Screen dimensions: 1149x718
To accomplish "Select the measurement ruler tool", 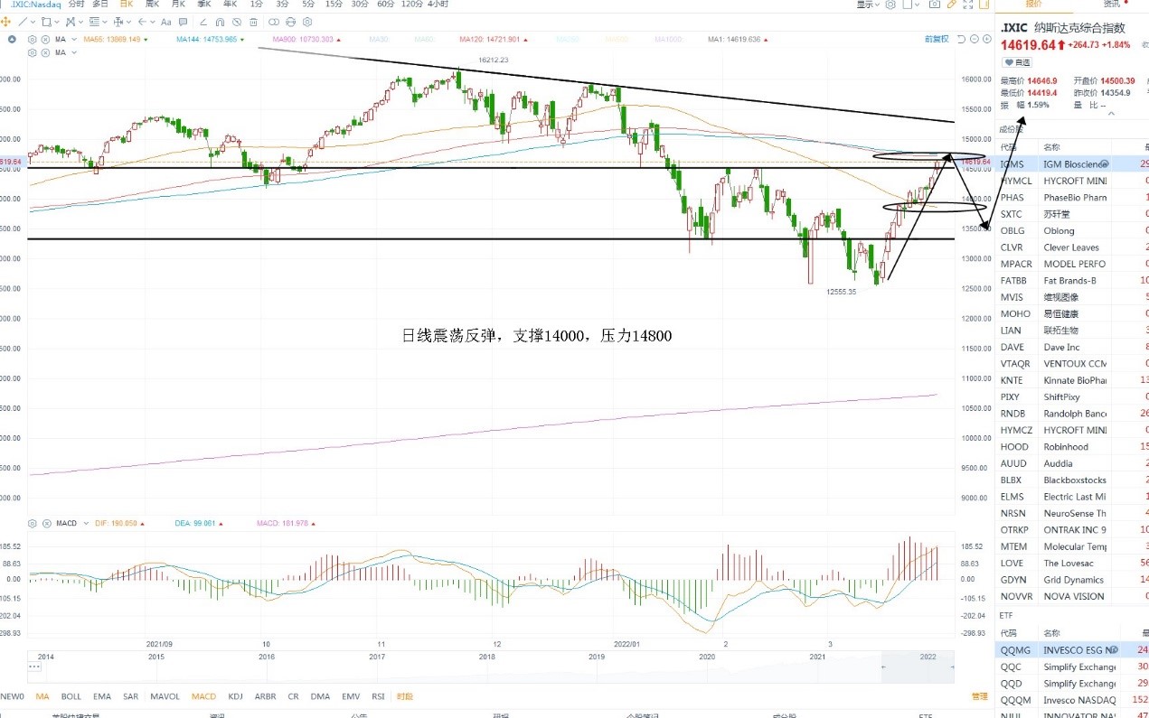I will coord(118,22).
